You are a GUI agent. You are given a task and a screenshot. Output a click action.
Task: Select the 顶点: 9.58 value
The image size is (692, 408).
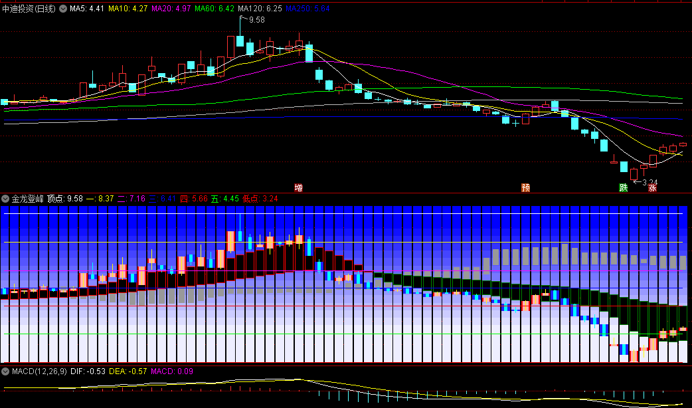tap(65, 199)
